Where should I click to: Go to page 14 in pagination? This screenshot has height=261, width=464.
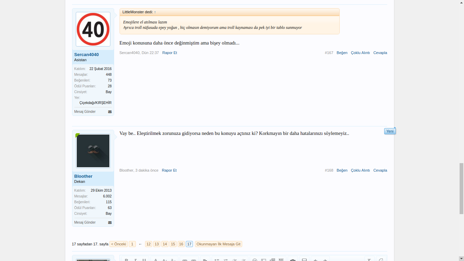[165, 244]
